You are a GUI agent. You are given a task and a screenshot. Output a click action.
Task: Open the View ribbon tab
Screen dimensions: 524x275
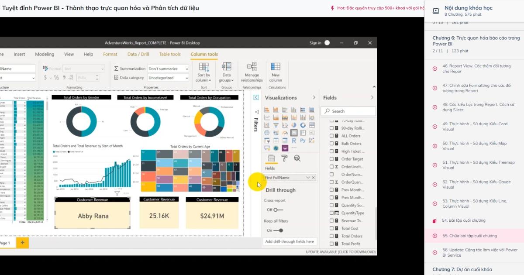pos(69,54)
